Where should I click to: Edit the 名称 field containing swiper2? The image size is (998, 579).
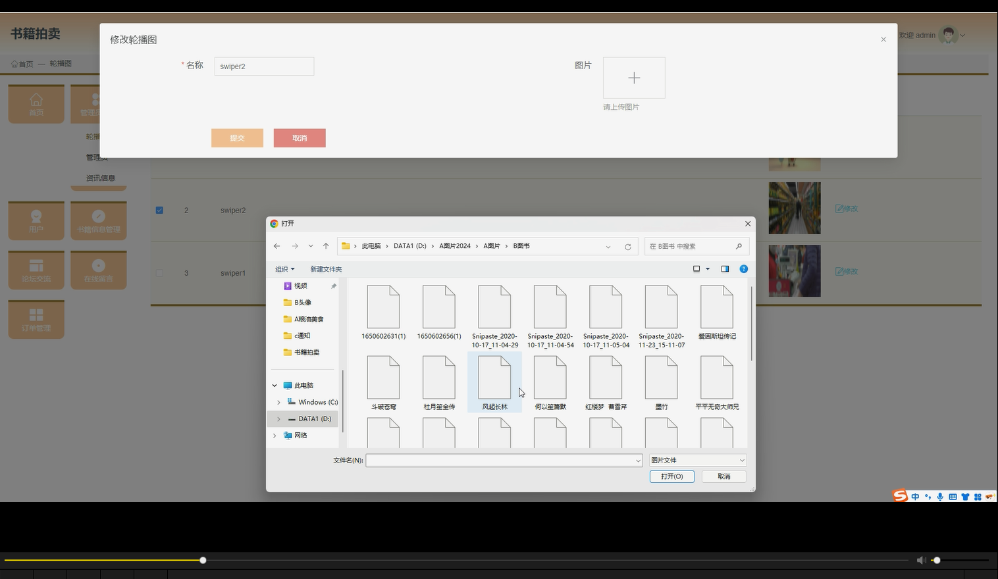[x=264, y=66]
